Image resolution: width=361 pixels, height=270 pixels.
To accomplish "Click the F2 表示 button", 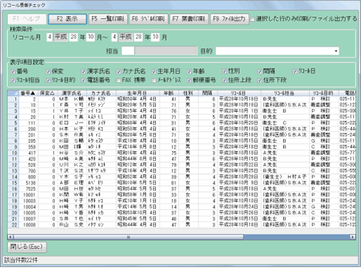I will 67,19.
